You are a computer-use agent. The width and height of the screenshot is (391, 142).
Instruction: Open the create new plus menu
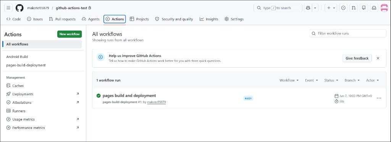331,8
